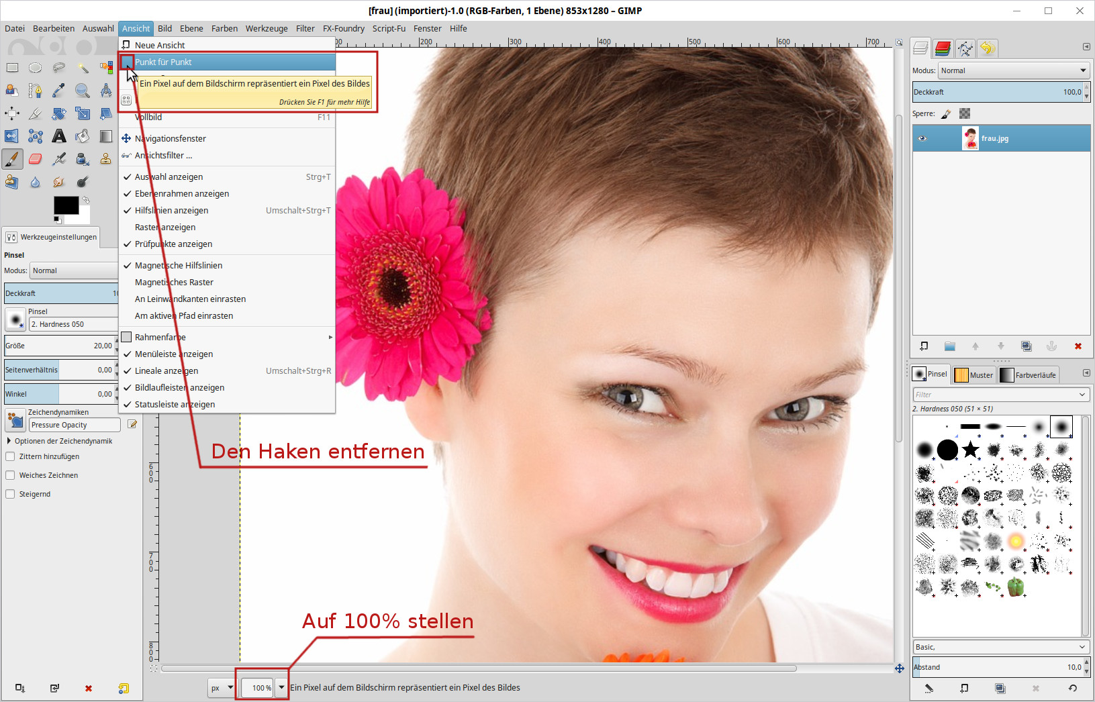Delete layer with red X icon
Viewport: 1095px width, 702px height.
(1078, 346)
